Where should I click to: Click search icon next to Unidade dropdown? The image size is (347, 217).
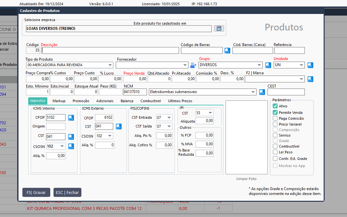310,65
